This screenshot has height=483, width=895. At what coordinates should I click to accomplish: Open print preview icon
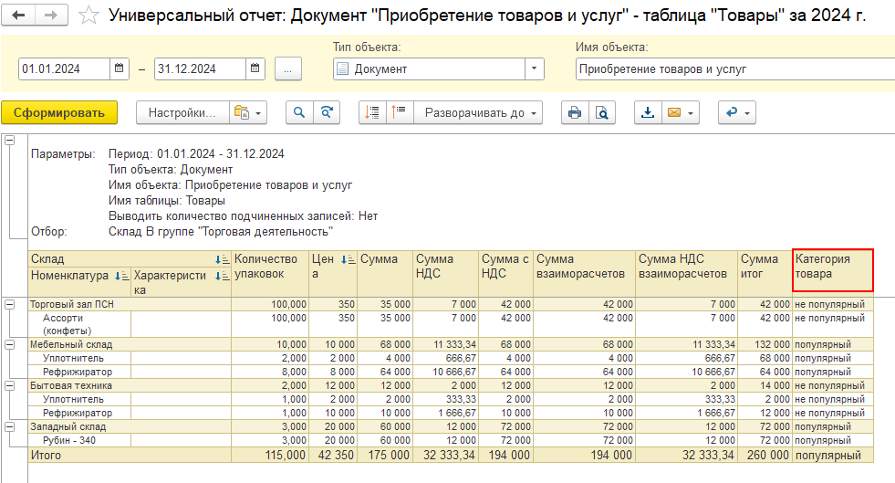pyautogui.click(x=601, y=112)
